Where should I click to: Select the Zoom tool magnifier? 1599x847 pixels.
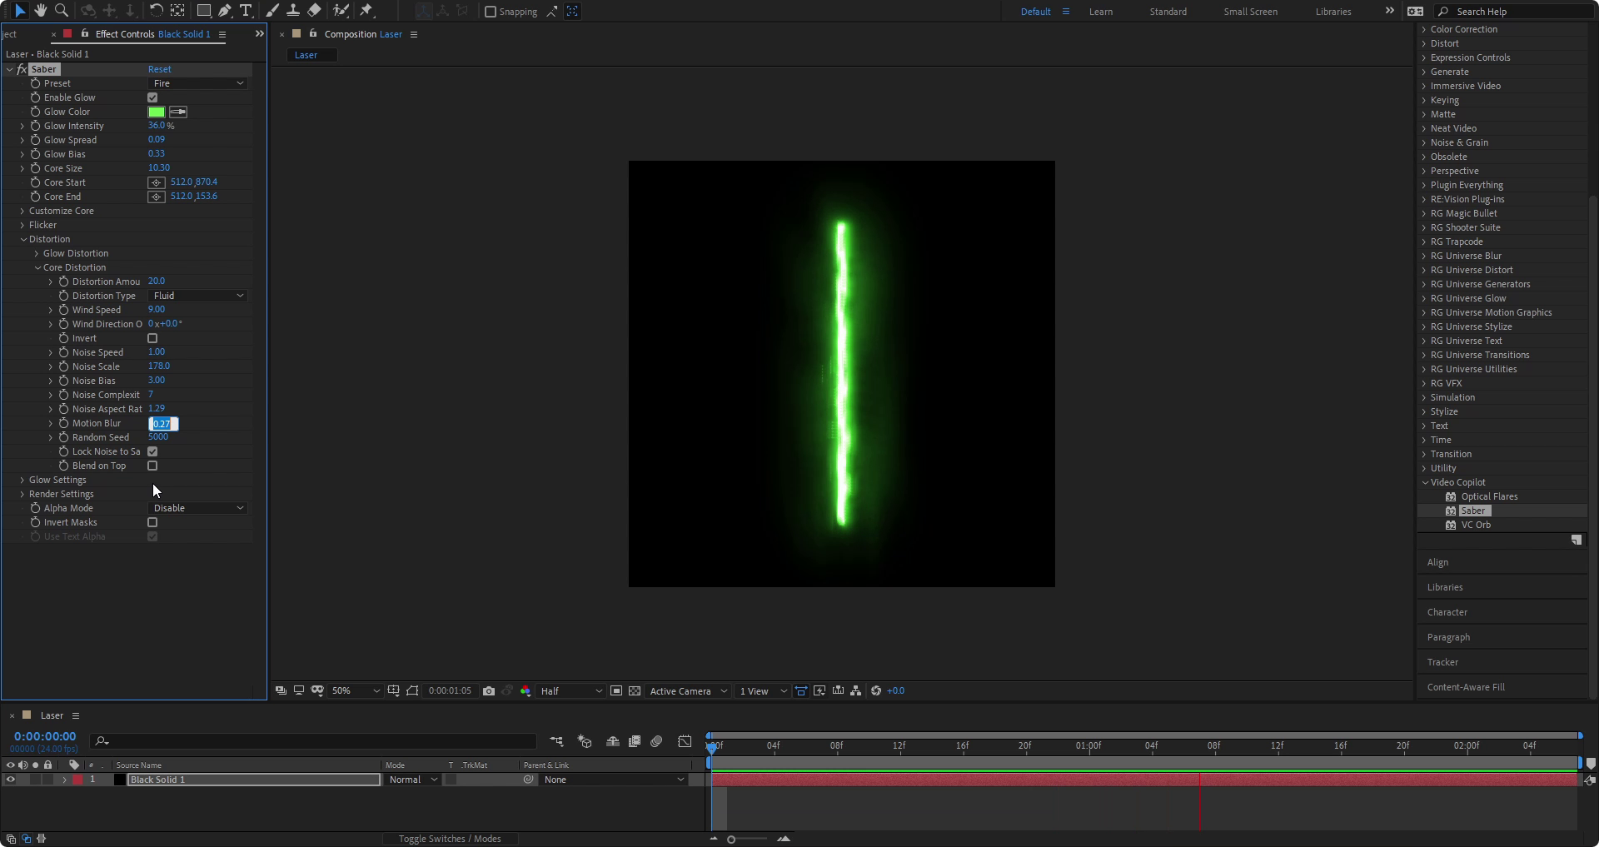click(61, 11)
